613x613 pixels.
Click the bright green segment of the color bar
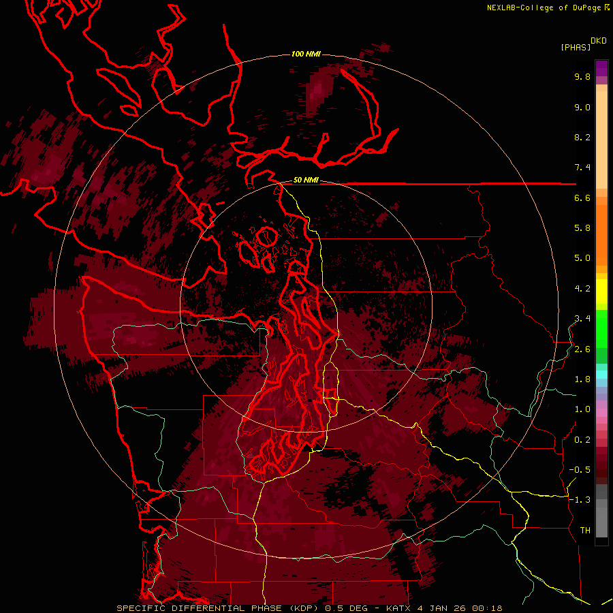point(601,328)
